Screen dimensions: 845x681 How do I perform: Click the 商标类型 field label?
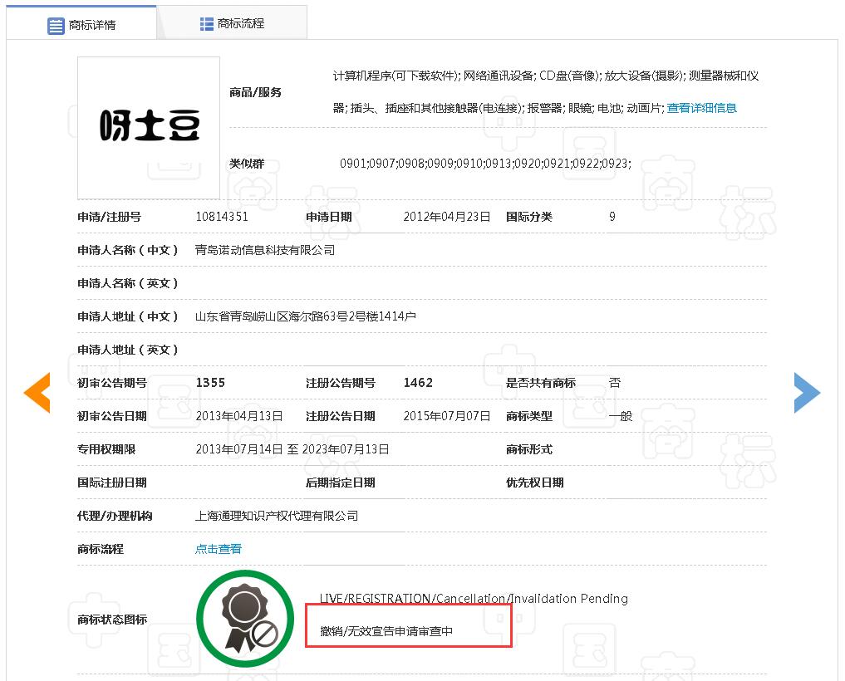(x=529, y=416)
